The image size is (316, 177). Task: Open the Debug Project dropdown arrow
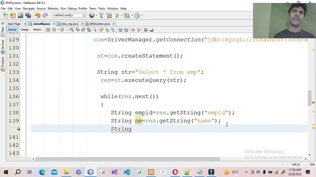132,15
